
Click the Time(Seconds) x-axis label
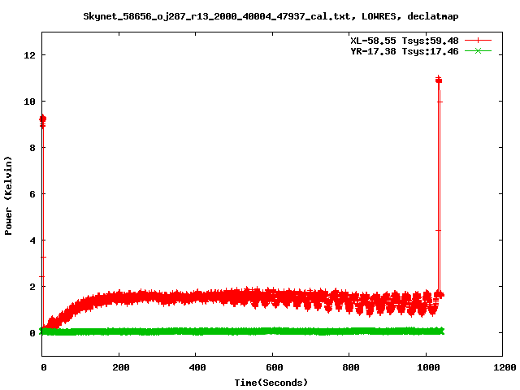pos(271,383)
